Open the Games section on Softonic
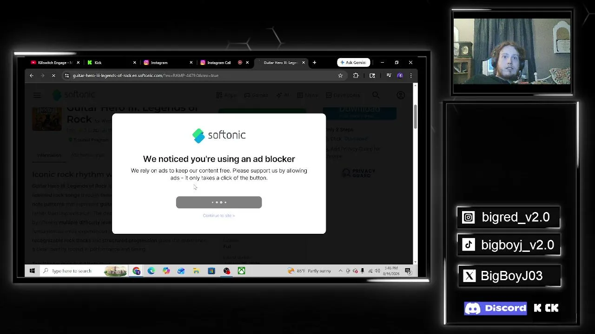This screenshot has height=334, width=595. [x=256, y=95]
